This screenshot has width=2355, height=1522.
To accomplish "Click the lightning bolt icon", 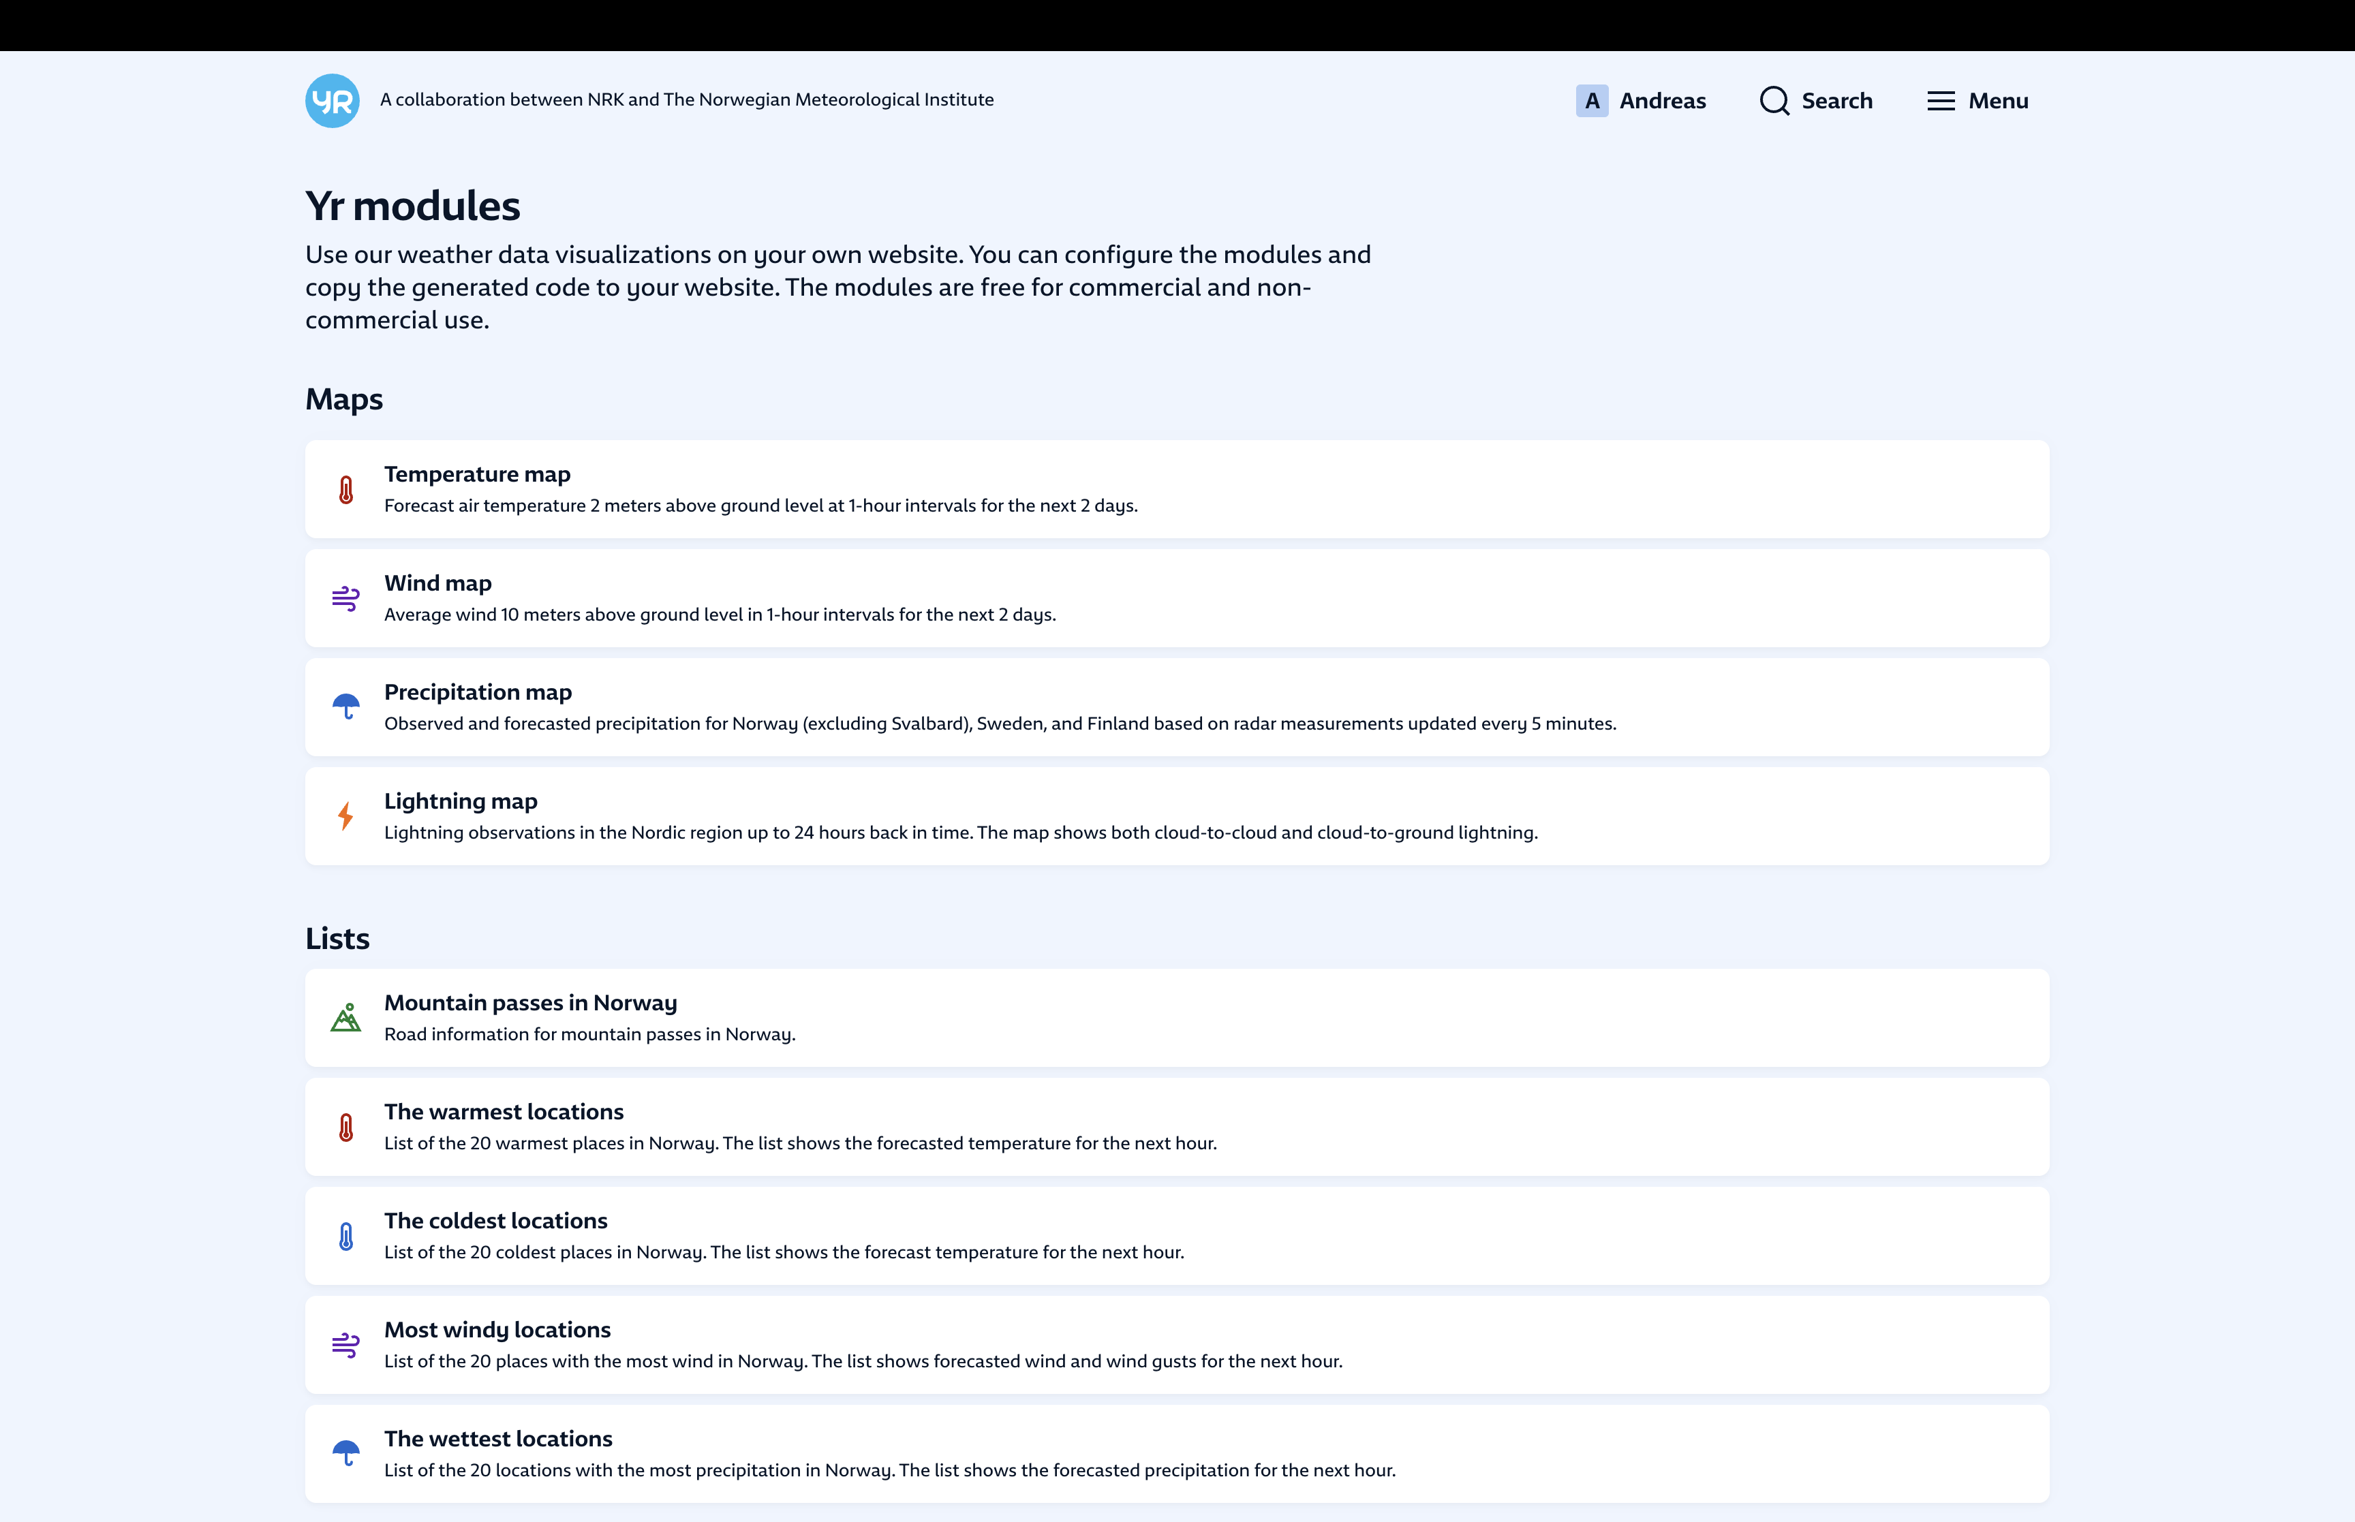I will click(346, 816).
